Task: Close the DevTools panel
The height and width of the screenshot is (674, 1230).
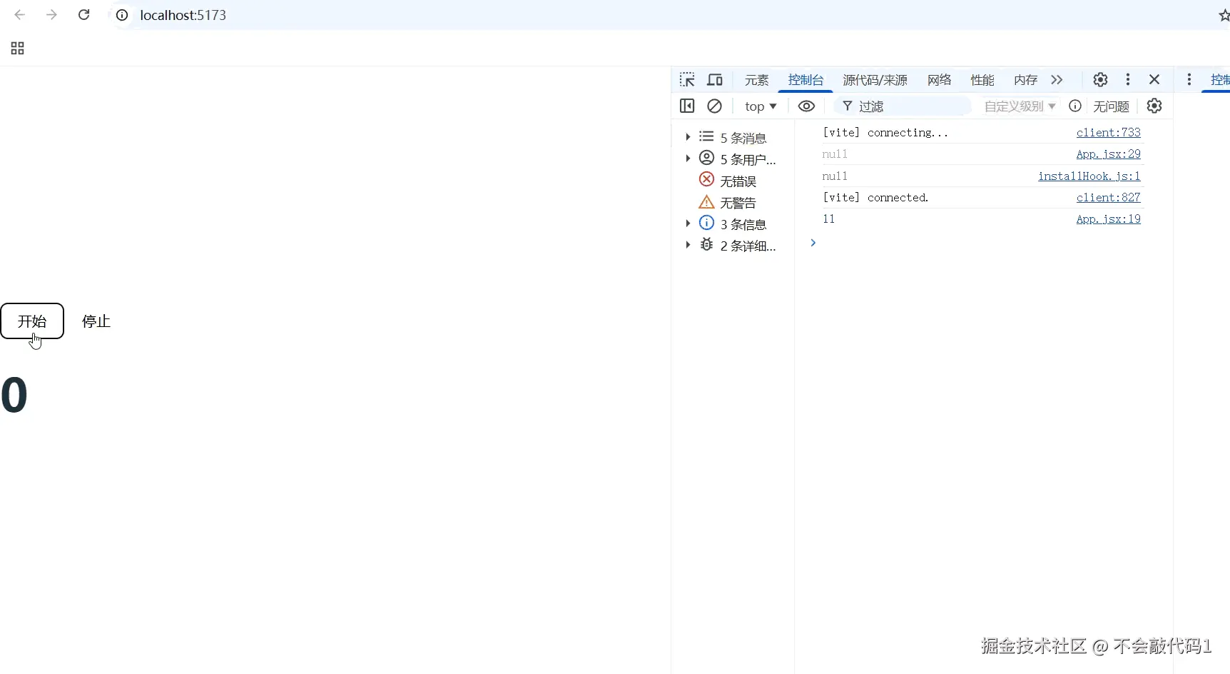Action: coord(1154,79)
